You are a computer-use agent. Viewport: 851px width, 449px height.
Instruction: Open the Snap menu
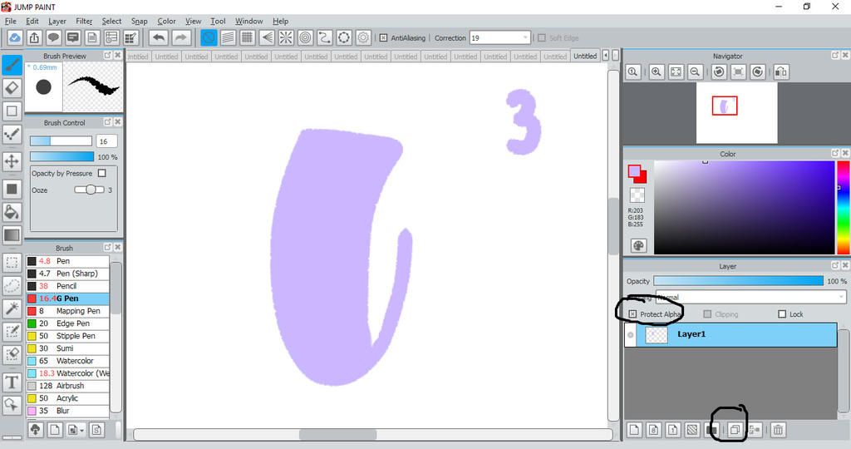139,21
